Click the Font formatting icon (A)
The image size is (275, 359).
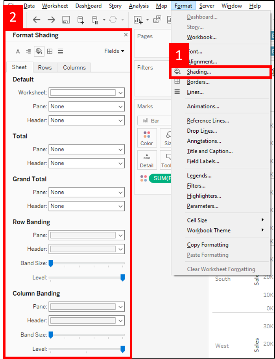(x=18, y=51)
